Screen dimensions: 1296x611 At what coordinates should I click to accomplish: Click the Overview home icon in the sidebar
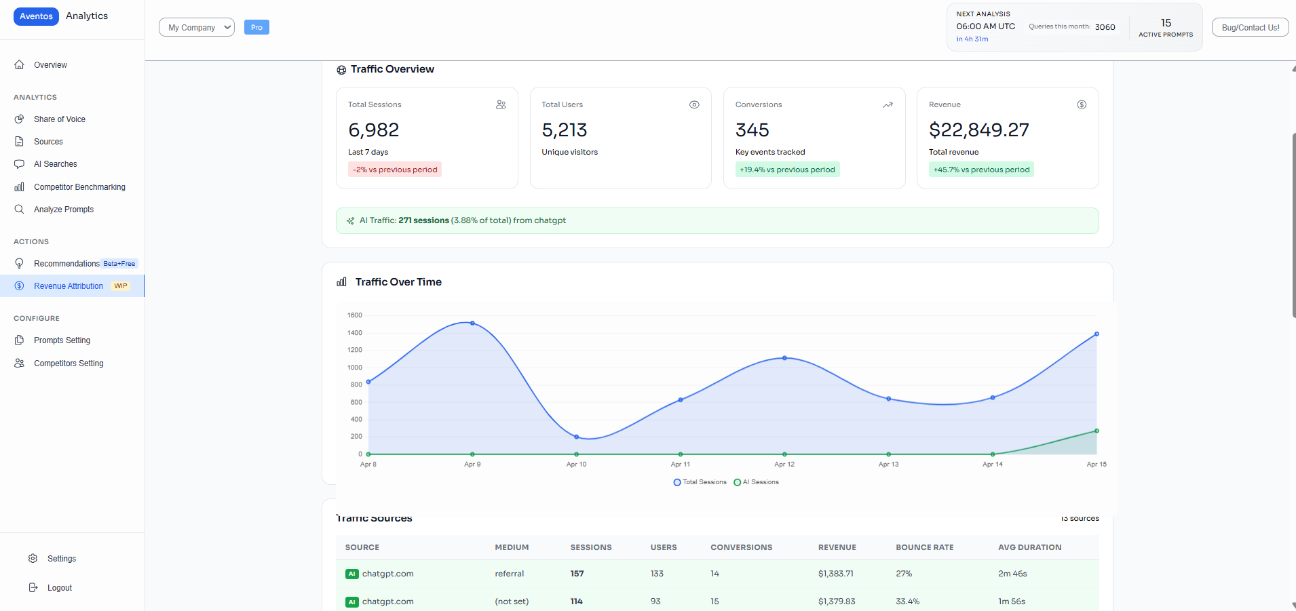[20, 65]
